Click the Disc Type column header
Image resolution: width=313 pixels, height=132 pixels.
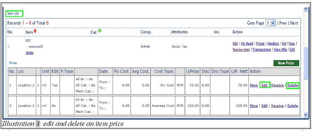pyautogui.click(x=220, y=72)
